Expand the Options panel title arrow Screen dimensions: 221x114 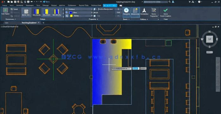click(x=147, y=19)
